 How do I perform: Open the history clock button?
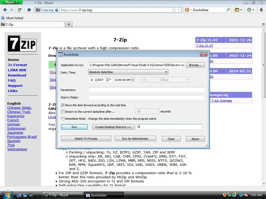click(251, 10)
